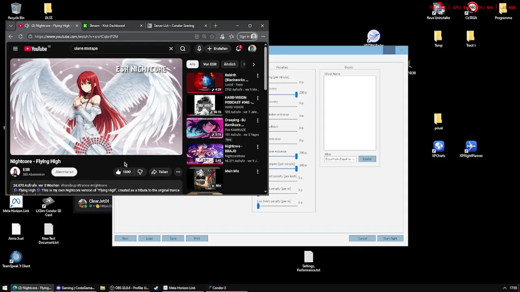
Task: Open the Windows Start button
Action: (x=5, y=288)
